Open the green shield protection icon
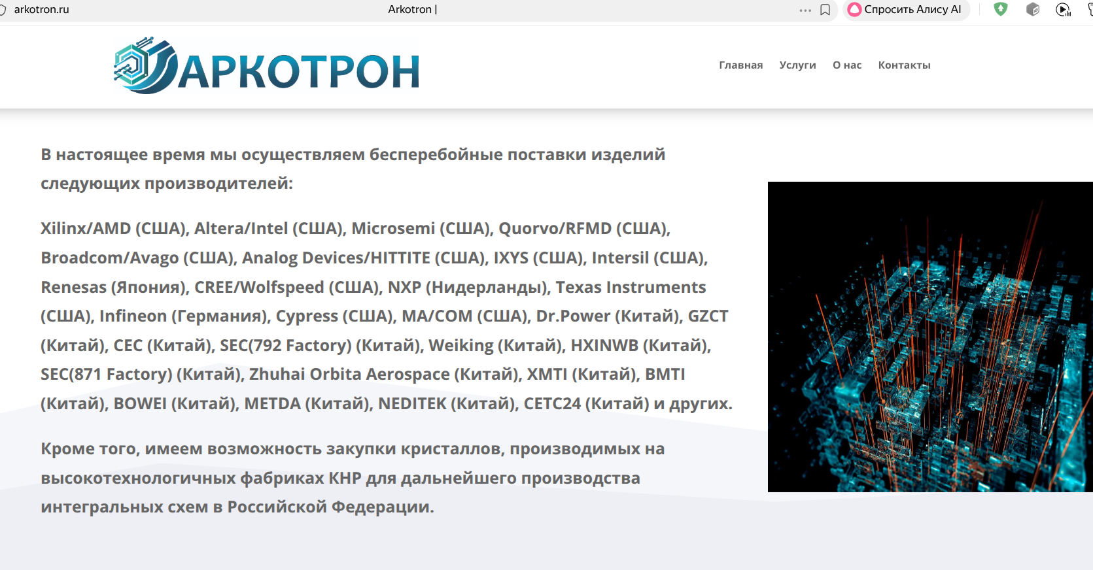1093x570 pixels. click(x=1000, y=9)
